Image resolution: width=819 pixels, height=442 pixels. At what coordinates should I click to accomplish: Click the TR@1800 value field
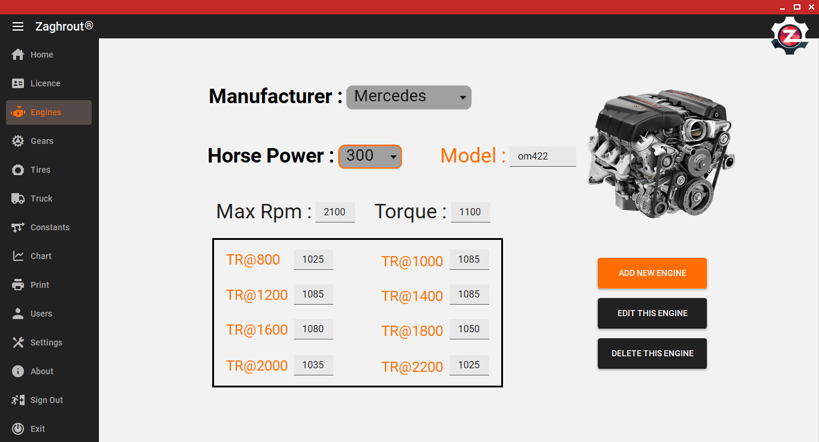click(x=469, y=329)
